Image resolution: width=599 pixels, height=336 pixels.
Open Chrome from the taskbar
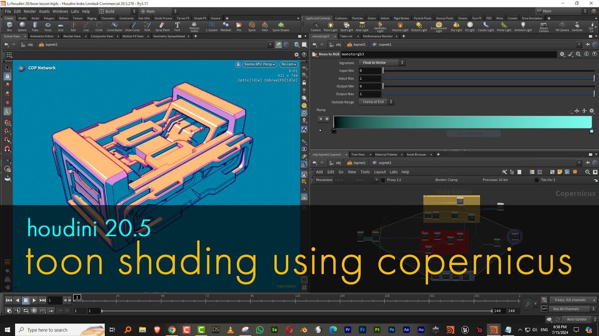172,330
